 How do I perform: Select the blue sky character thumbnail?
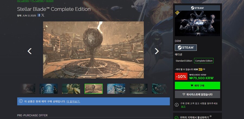116,89
